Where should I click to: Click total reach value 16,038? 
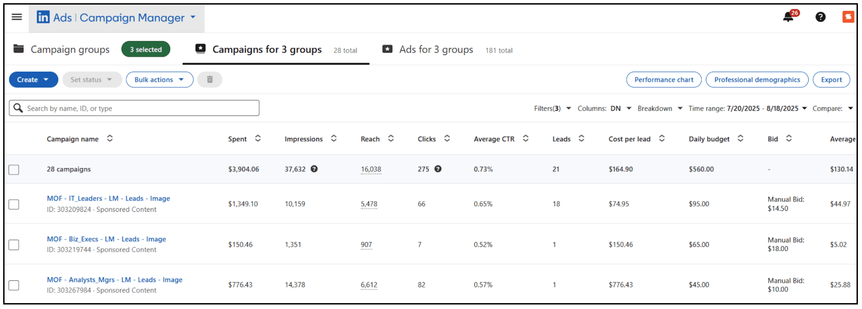tap(371, 169)
